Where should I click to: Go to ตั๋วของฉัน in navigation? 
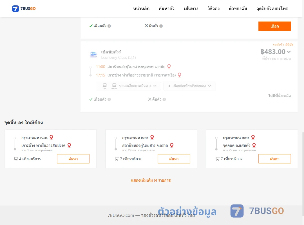(238, 8)
